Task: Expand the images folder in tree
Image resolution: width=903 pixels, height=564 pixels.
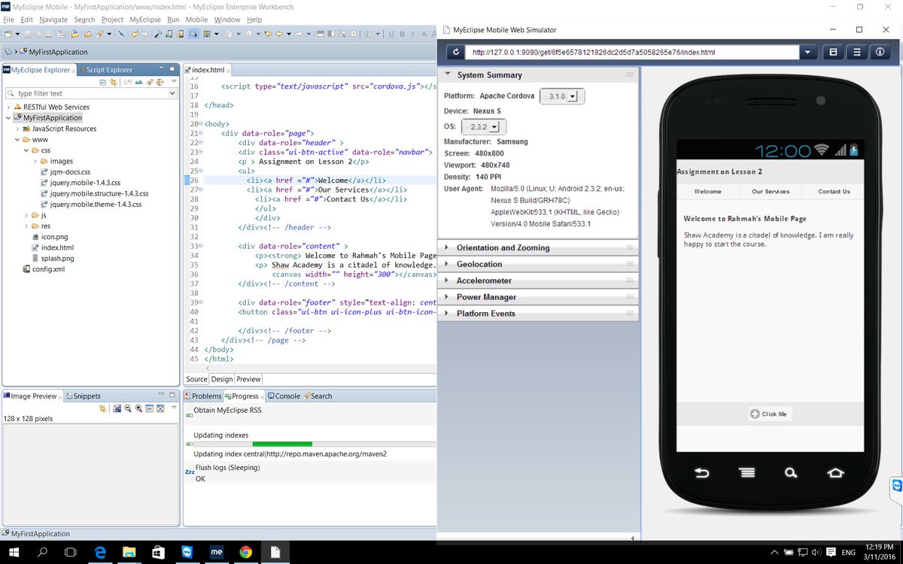Action: (35, 161)
